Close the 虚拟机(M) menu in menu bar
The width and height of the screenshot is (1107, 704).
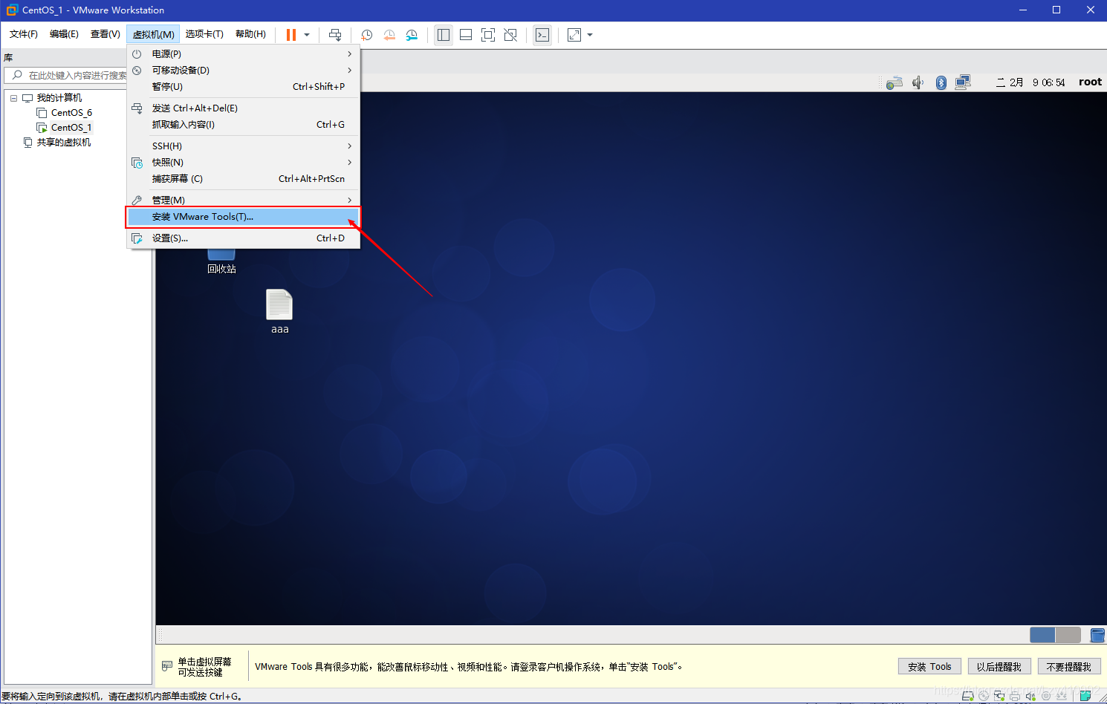(153, 34)
